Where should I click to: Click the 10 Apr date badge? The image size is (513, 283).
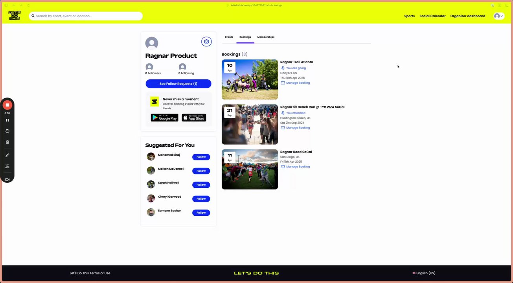pyautogui.click(x=230, y=67)
